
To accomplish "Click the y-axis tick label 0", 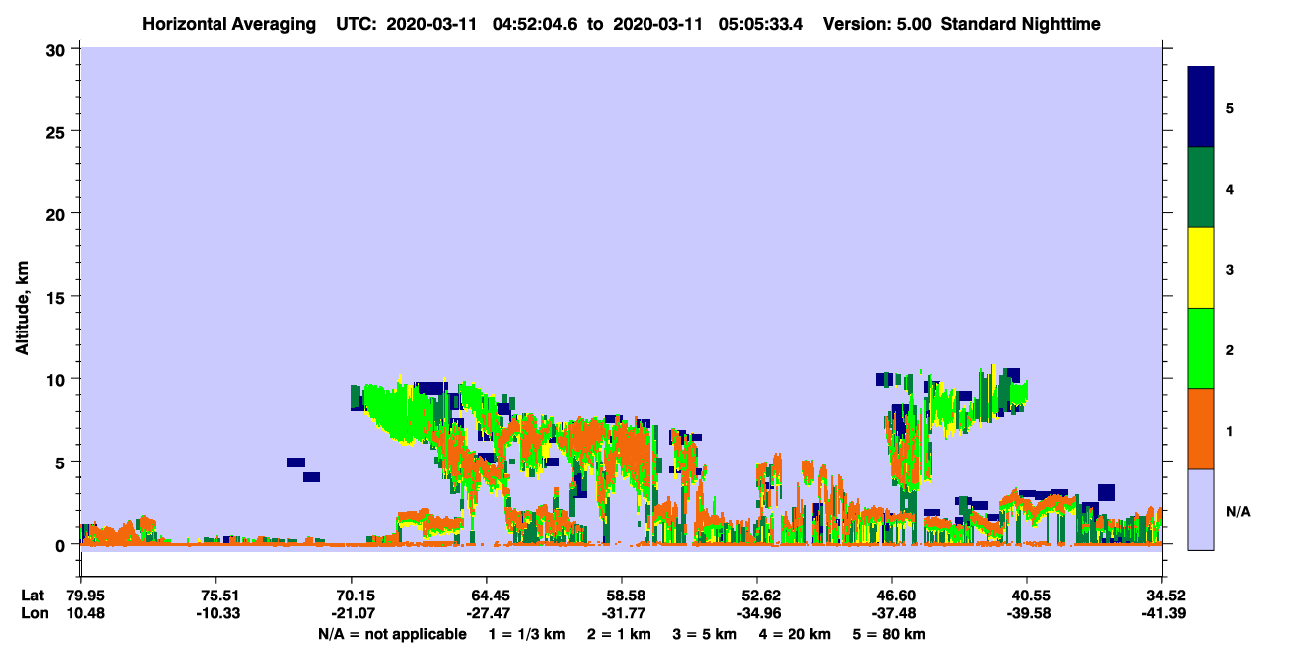I will pos(63,545).
